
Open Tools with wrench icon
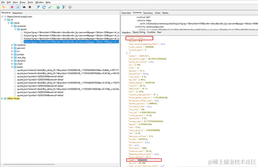[x=64, y=7]
